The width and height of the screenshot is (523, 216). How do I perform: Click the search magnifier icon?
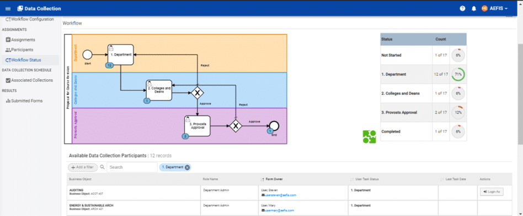coord(103,167)
